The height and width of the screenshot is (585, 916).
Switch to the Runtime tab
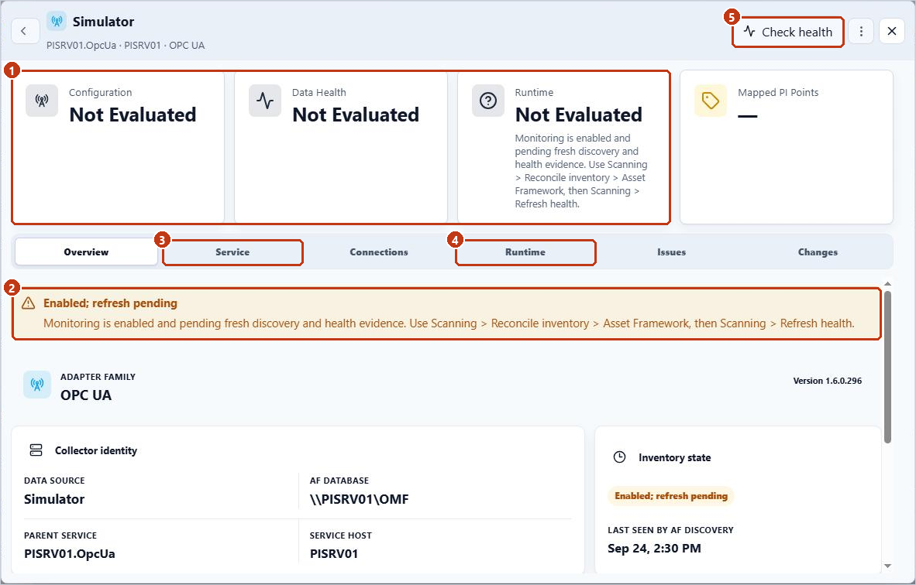[525, 252]
